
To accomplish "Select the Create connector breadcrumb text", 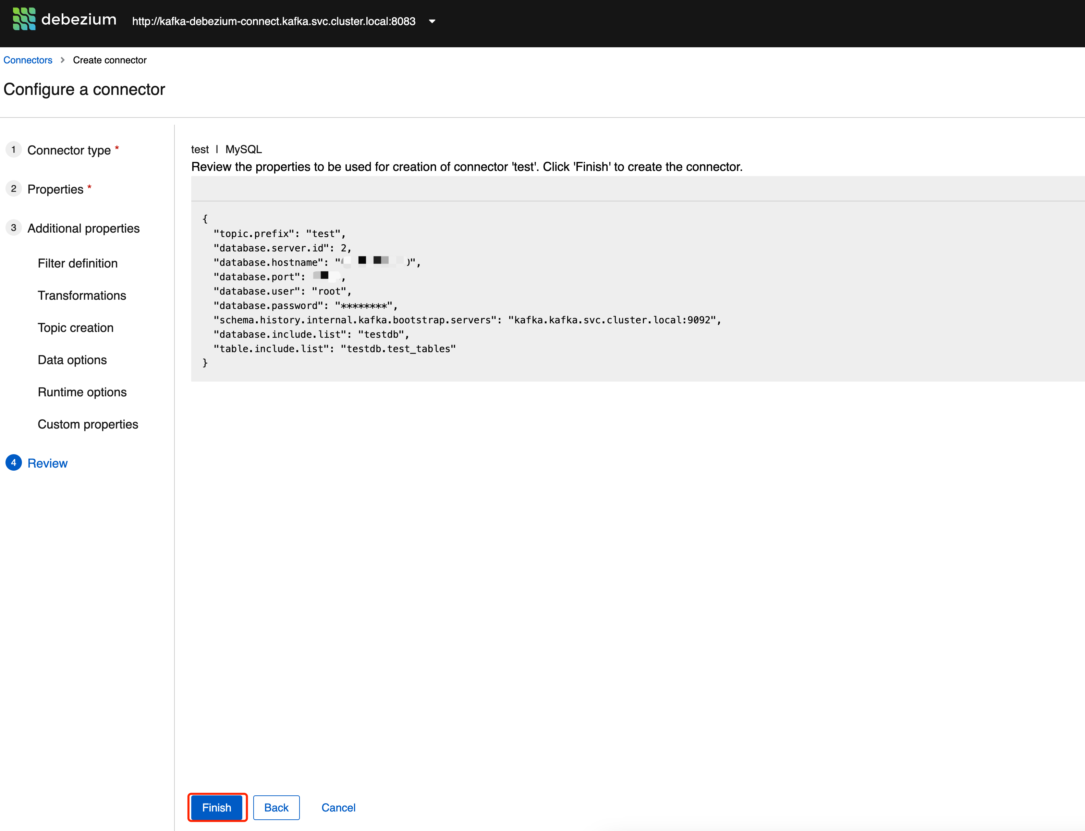I will tap(110, 60).
